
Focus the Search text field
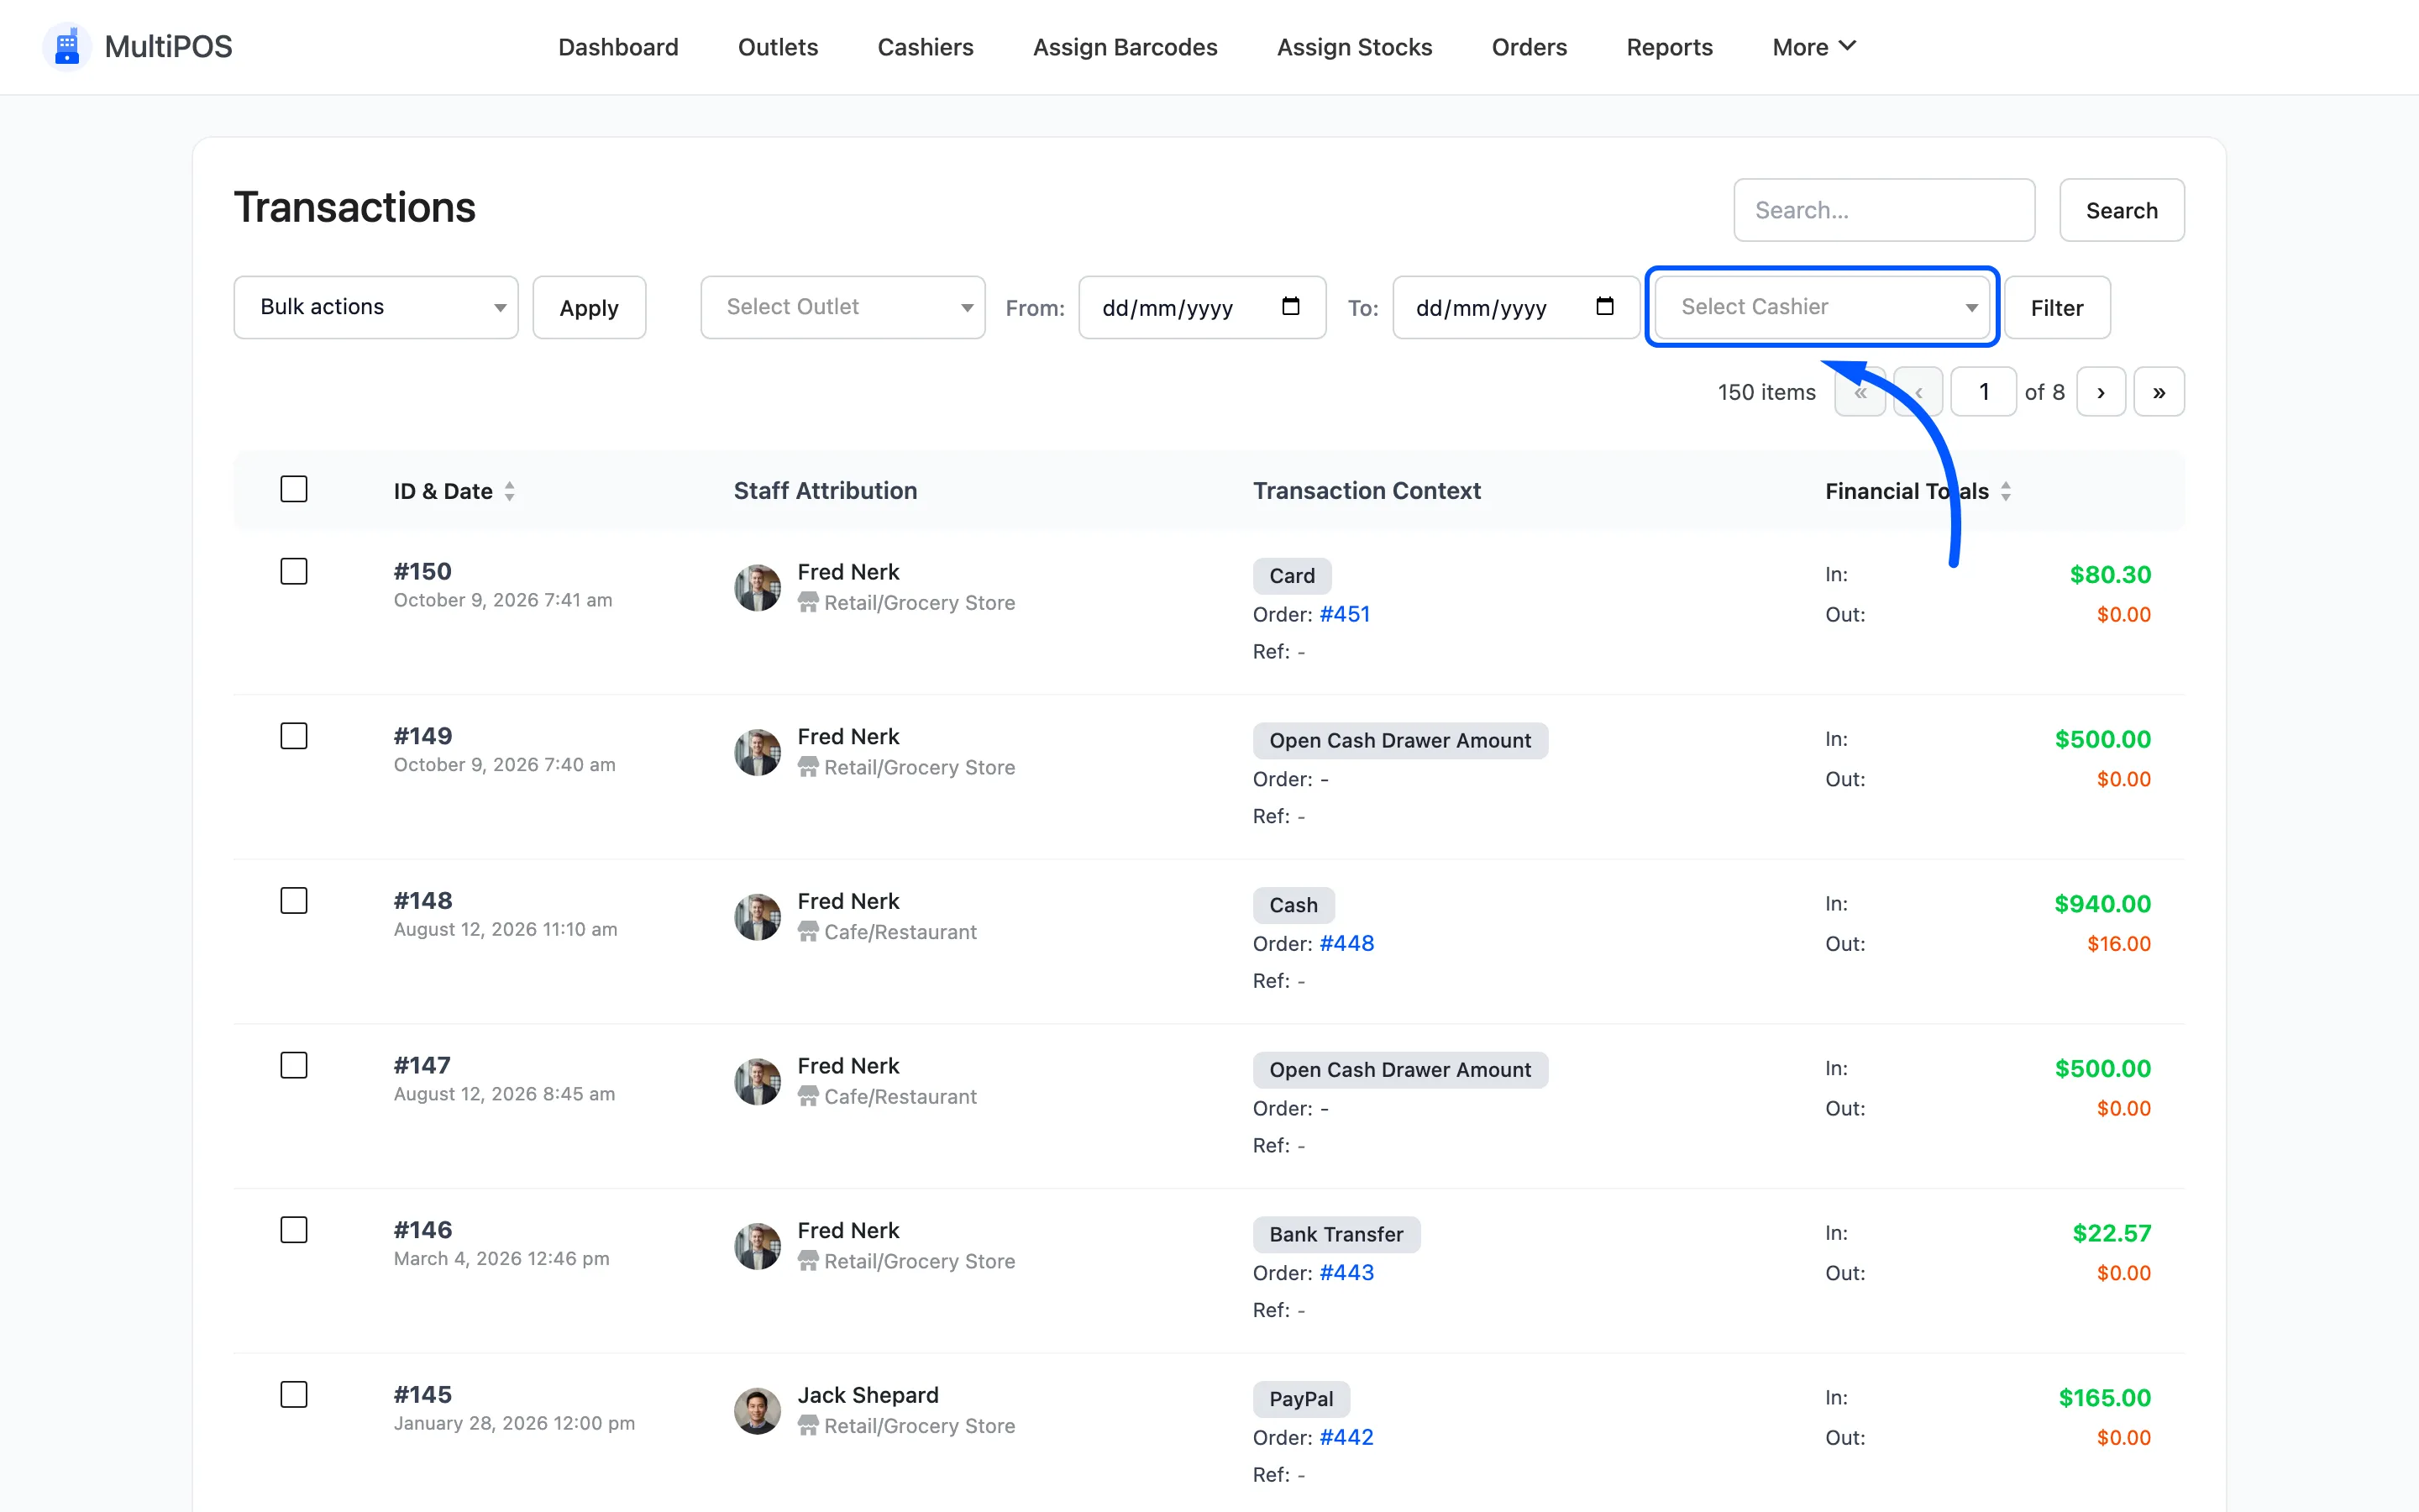[1883, 210]
